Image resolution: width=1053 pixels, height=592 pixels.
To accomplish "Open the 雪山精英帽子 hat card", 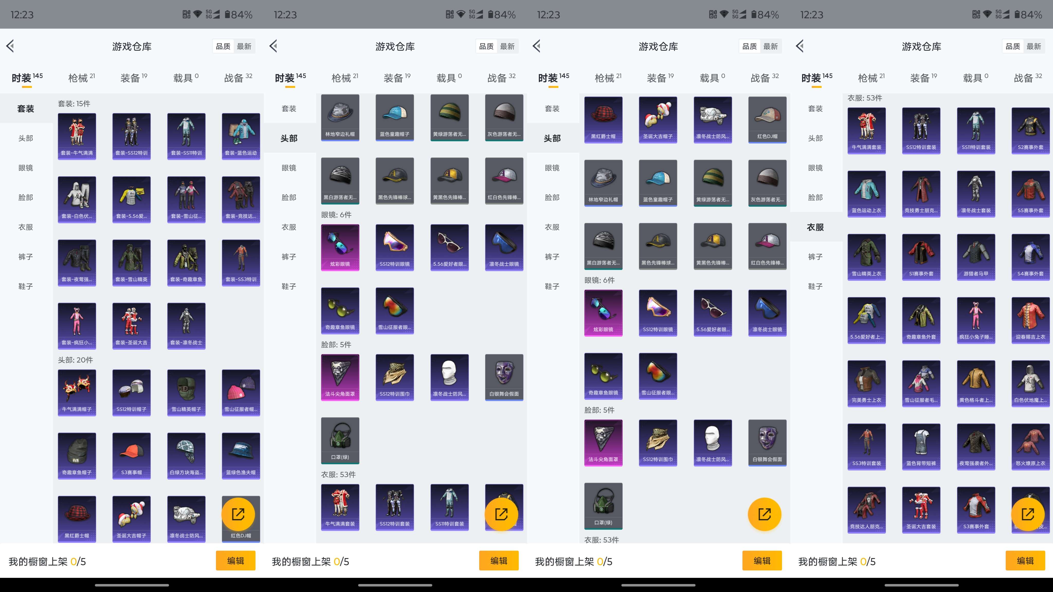I will pyautogui.click(x=186, y=393).
